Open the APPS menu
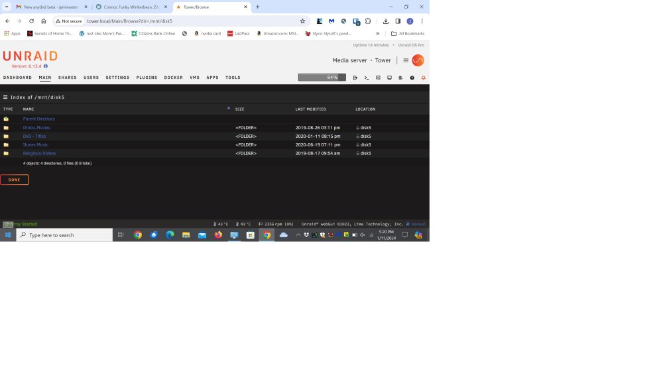Viewport: 663px width, 369px height. point(213,78)
